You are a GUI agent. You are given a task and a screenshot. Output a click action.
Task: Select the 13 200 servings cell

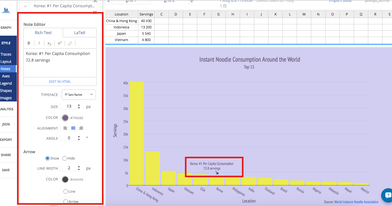click(x=146, y=27)
